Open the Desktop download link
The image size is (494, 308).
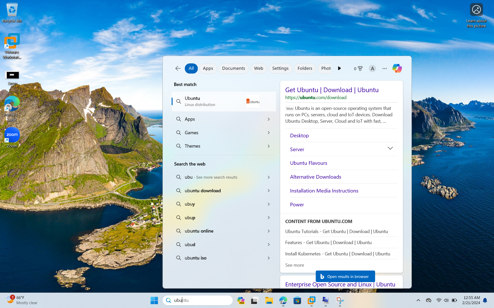tap(299, 136)
